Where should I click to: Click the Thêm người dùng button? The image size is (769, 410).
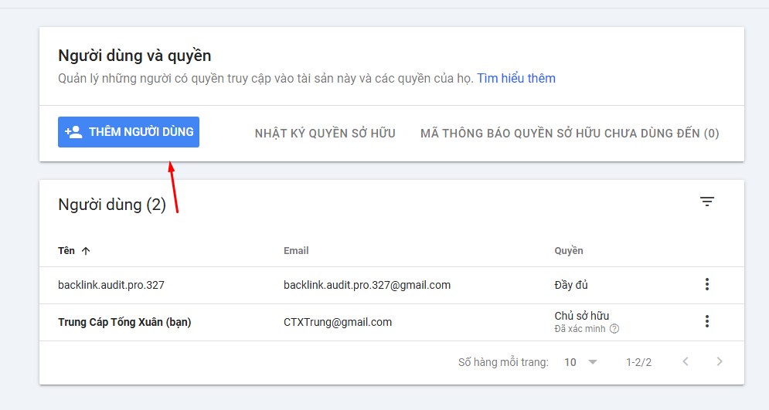point(128,132)
